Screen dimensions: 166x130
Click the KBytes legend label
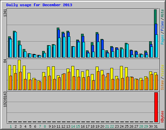coord(162,117)
